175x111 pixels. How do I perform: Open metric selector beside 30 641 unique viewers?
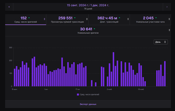tap(169, 30)
